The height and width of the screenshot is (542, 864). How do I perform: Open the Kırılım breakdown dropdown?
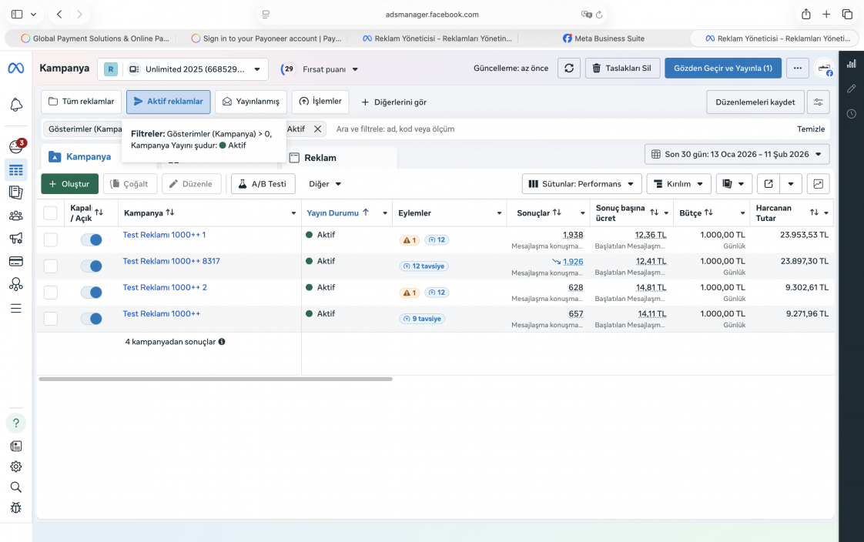[x=678, y=184]
